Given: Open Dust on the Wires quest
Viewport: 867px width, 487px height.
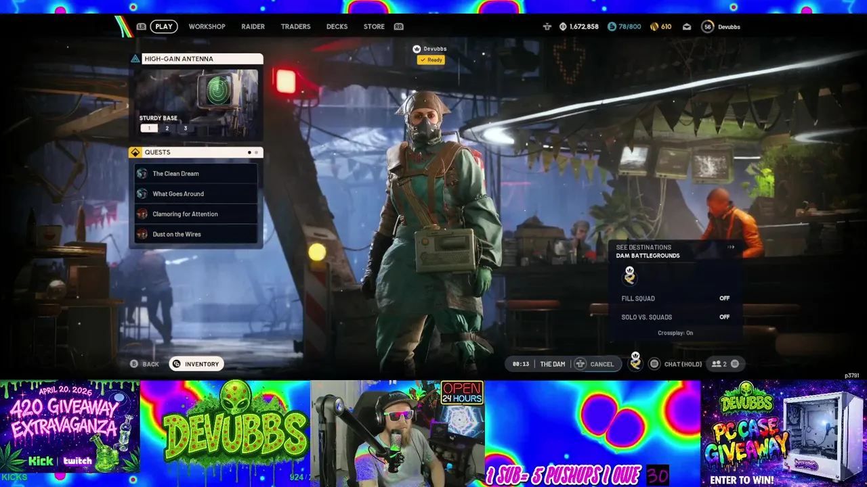Looking at the screenshot, I should point(196,234).
